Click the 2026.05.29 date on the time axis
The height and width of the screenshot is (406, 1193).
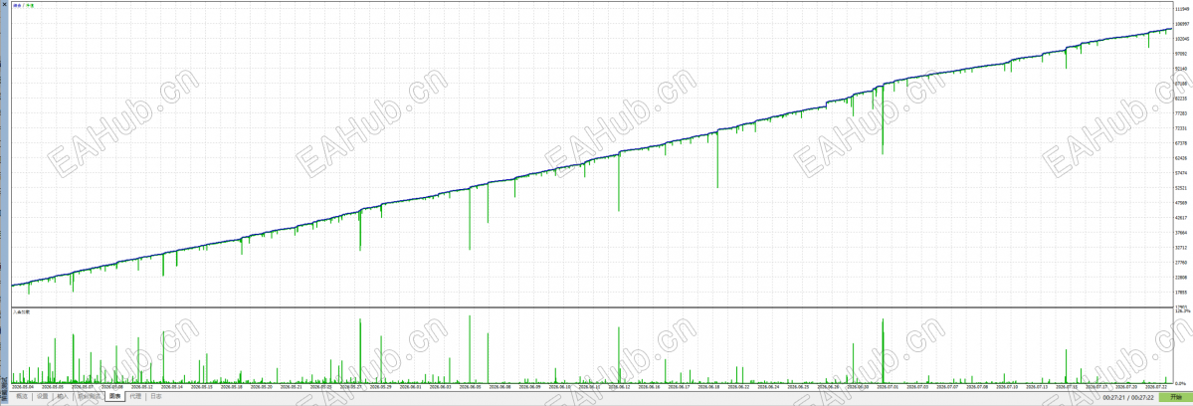pyautogui.click(x=380, y=387)
